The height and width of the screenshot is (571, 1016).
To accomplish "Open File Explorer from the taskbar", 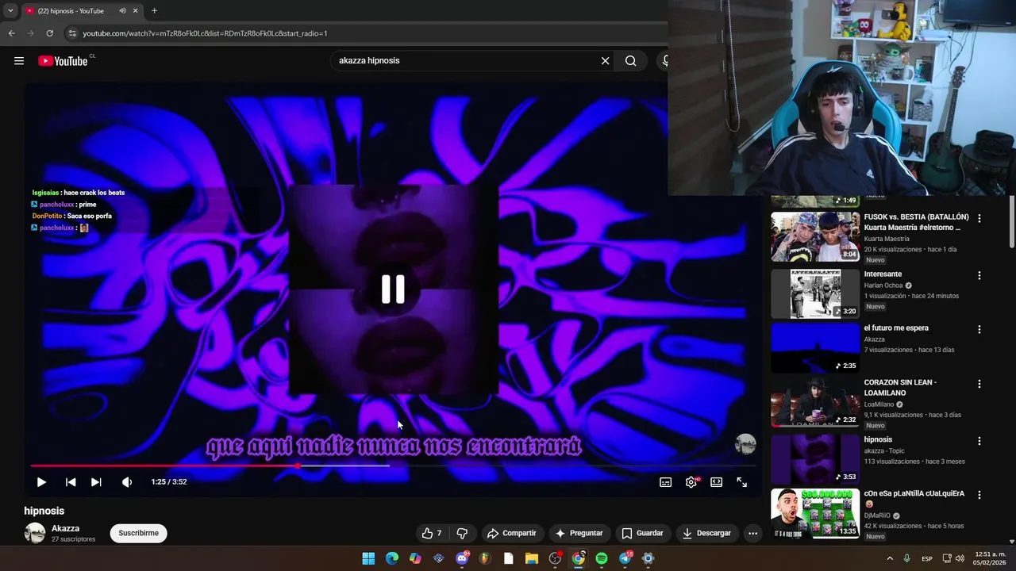I will tap(532, 558).
